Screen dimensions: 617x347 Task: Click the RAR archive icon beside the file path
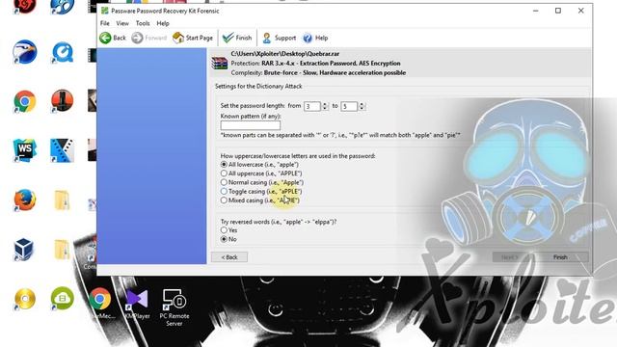click(219, 64)
